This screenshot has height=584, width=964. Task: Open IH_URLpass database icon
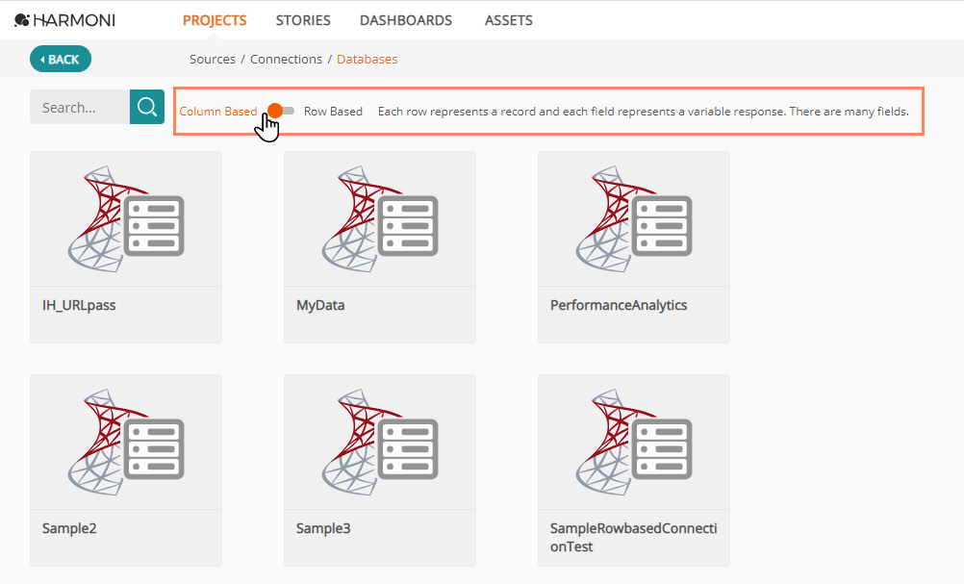(126, 218)
